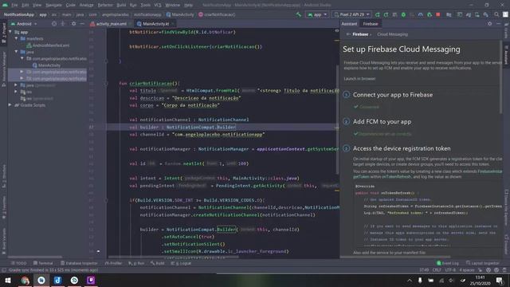Click the red Stop button in the toolbar
Screen dimensions: 510x287
pyautogui.click(x=438, y=14)
